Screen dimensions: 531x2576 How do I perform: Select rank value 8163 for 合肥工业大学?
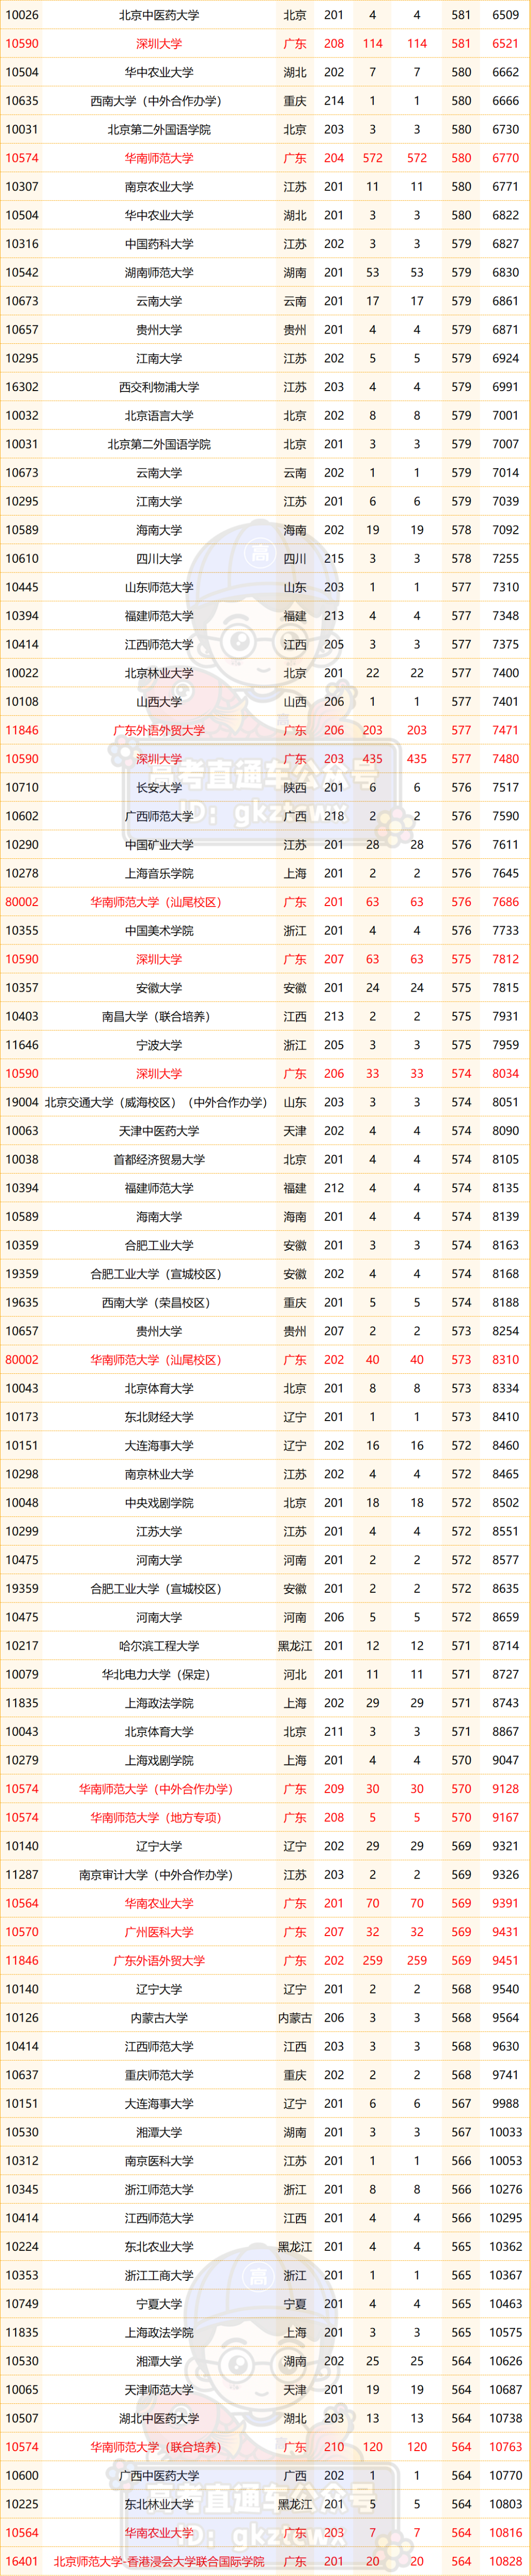click(505, 1246)
